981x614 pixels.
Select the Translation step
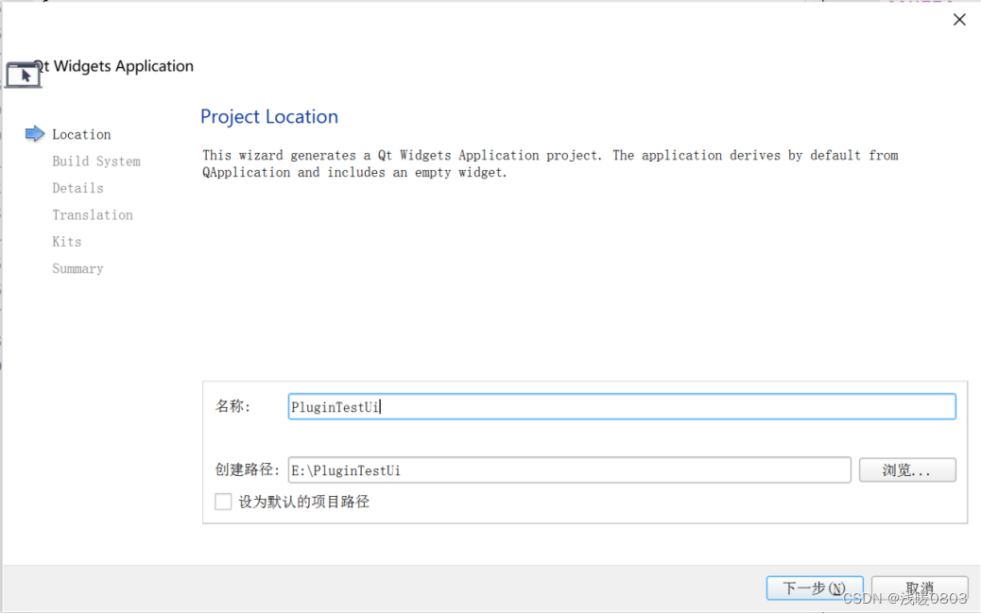pos(92,214)
